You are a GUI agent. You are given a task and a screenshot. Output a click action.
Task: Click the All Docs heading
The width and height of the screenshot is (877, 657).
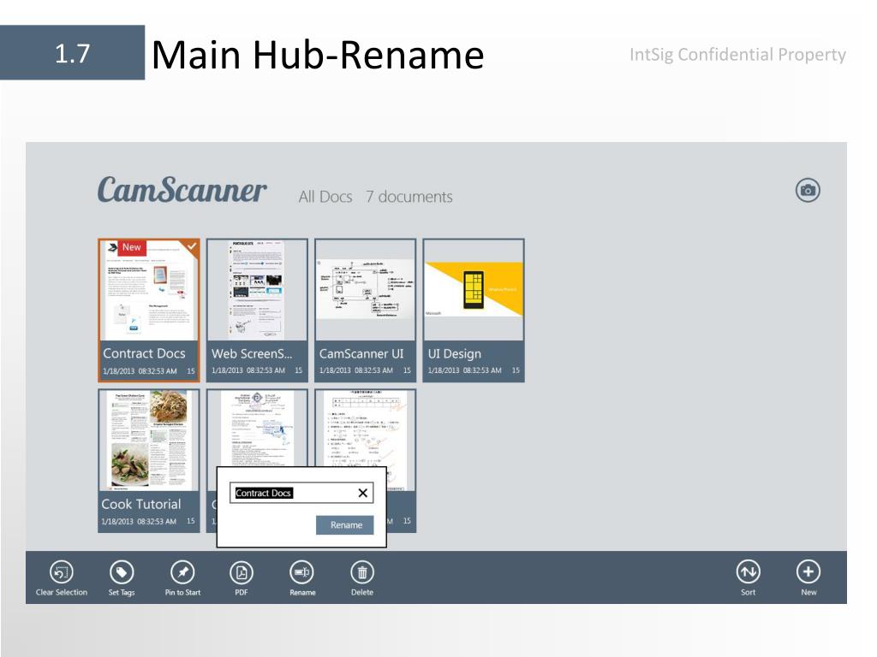point(325,197)
